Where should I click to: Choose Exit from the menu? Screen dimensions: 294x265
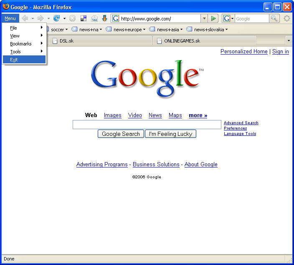(x=24, y=60)
